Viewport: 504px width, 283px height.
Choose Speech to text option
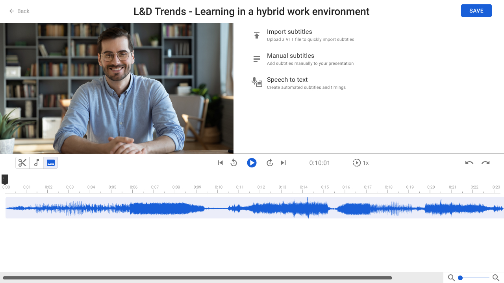pyautogui.click(x=367, y=83)
